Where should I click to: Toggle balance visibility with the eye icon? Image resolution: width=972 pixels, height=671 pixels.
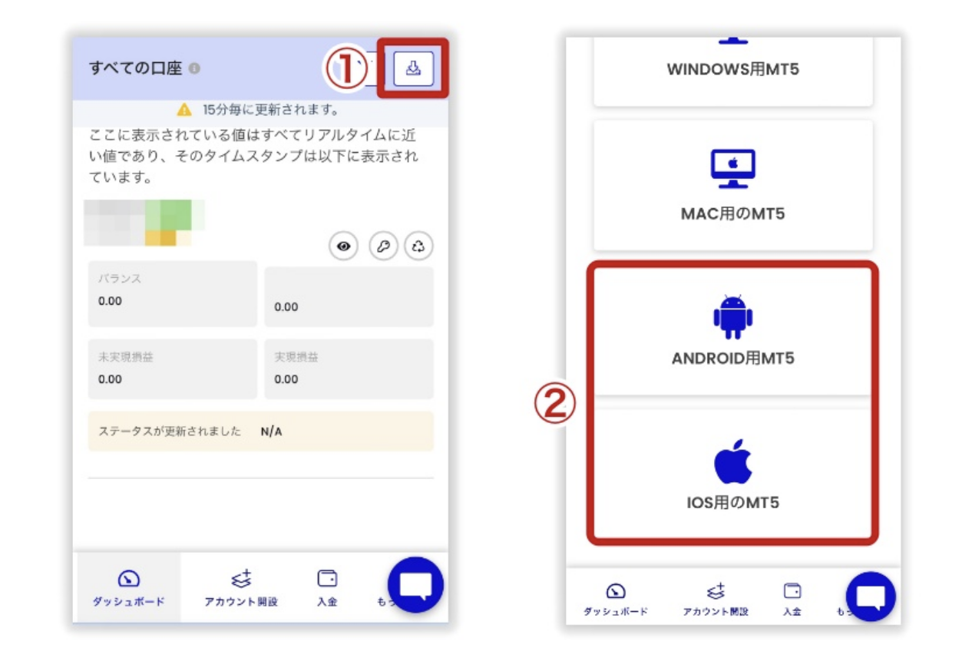(x=344, y=246)
